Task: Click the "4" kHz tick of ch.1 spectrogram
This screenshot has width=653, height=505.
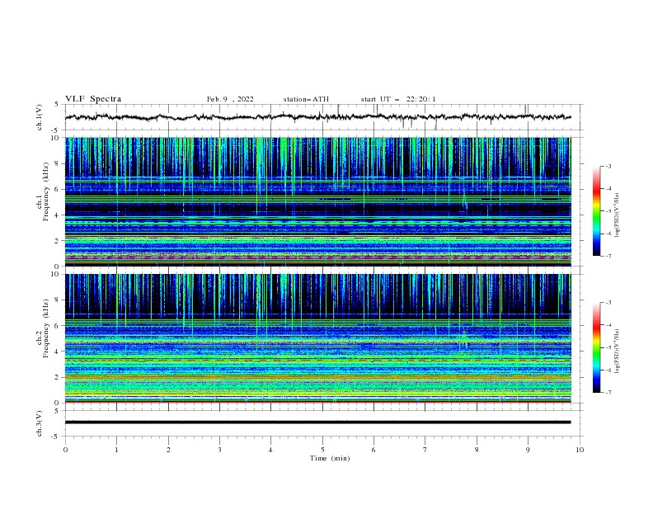Action: click(58, 215)
